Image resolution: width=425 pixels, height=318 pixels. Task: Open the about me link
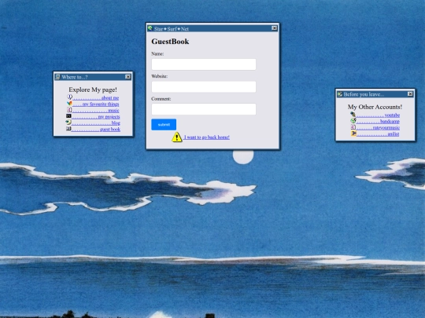click(x=96, y=98)
